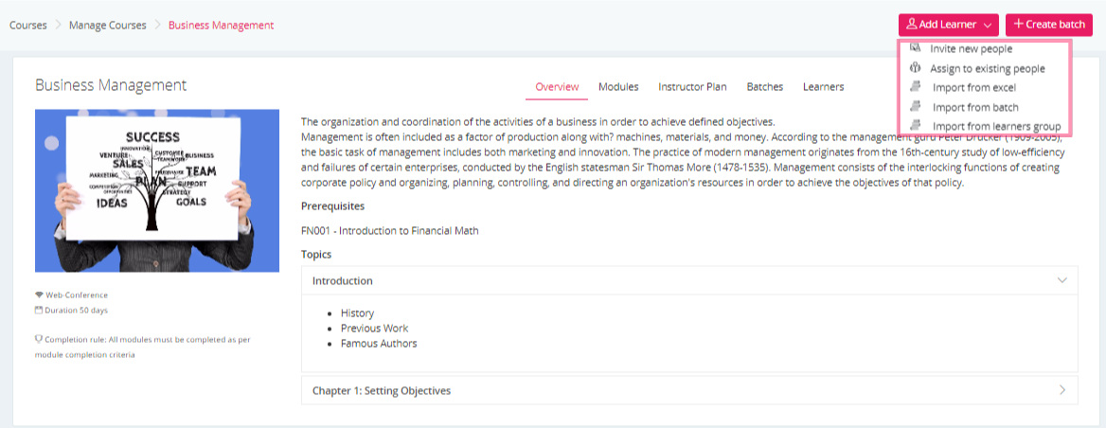
Task: Select the Learners tab
Action: coord(823,87)
